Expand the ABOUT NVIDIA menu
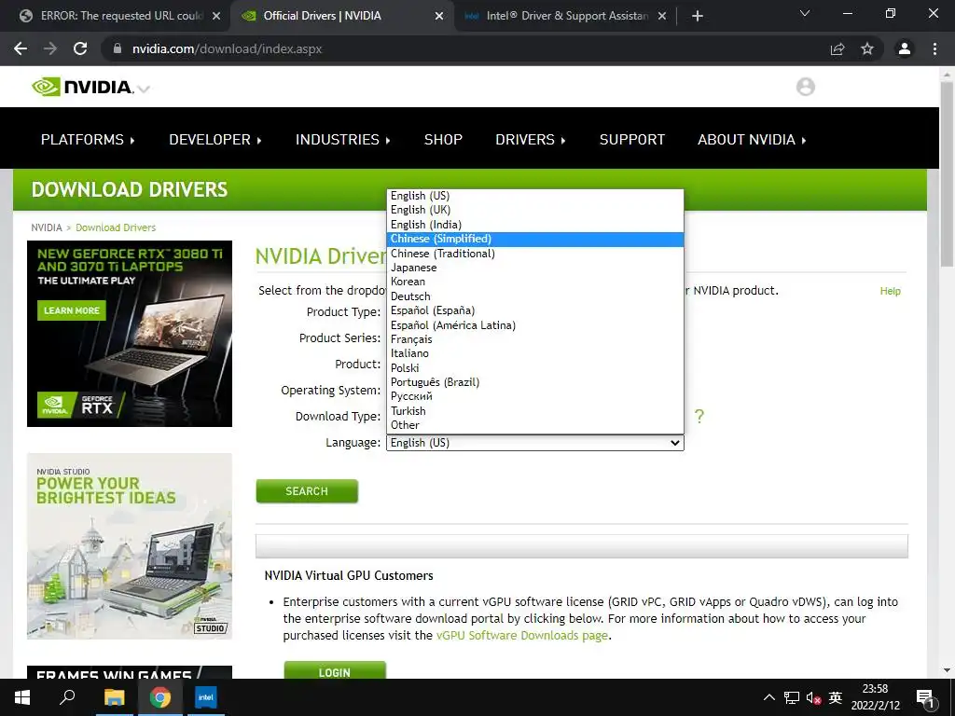The image size is (955, 716). [x=752, y=140]
